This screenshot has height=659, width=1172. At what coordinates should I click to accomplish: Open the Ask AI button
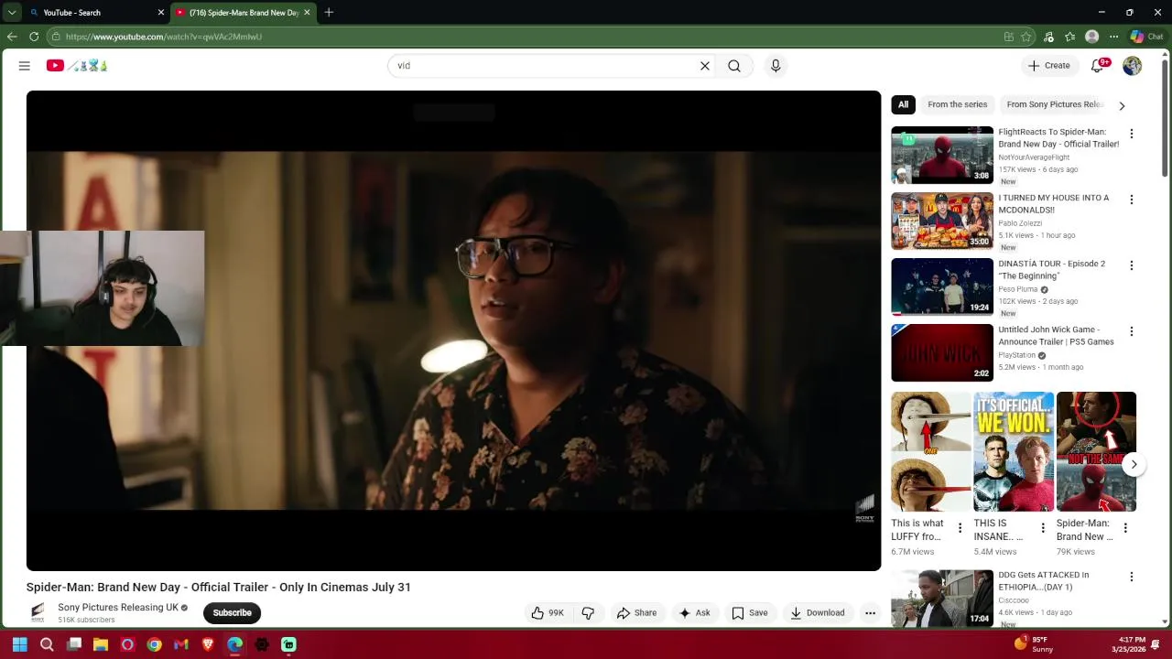pyautogui.click(x=694, y=613)
